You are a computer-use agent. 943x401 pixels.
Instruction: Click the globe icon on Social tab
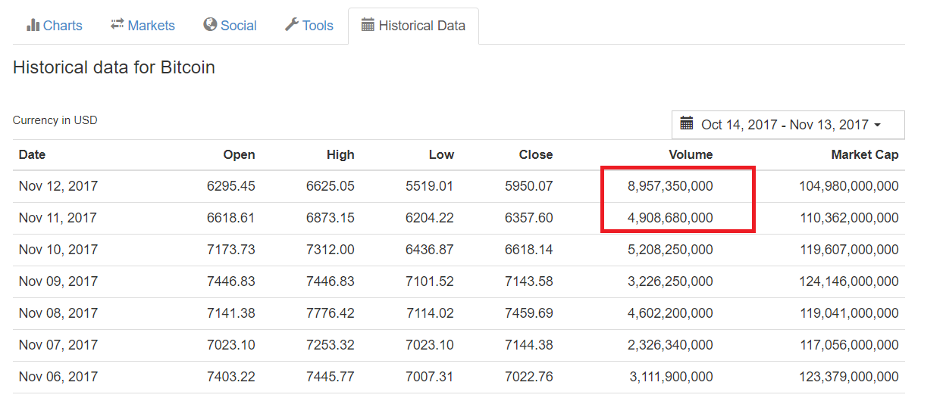210,25
